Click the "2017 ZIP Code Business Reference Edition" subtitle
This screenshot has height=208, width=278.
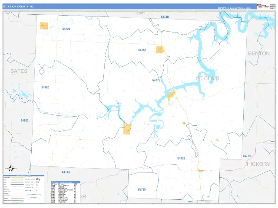(x=235, y=8)
